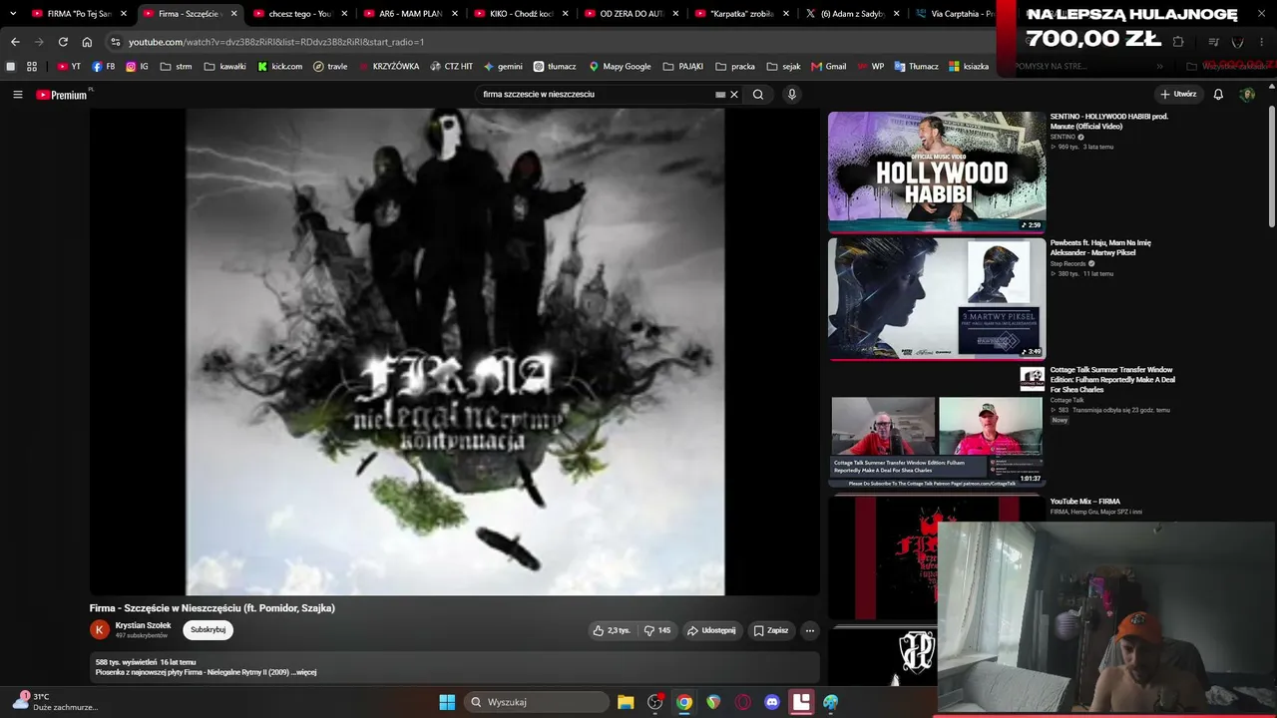Run search with the magnifier button
Viewport: 1277px width, 718px height.
[758, 95]
